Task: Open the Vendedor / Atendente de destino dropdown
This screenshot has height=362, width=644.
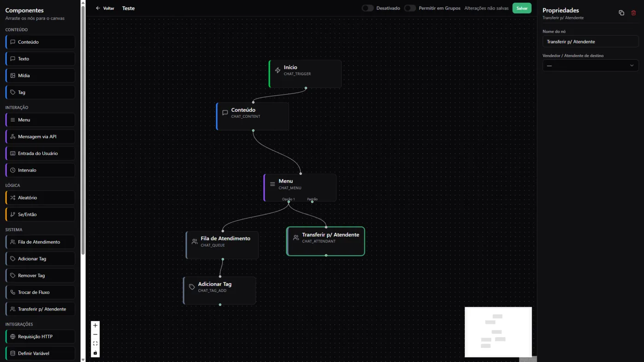Action: coord(591,65)
